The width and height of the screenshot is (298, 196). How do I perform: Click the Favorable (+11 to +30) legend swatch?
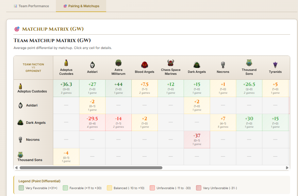pos(65,188)
